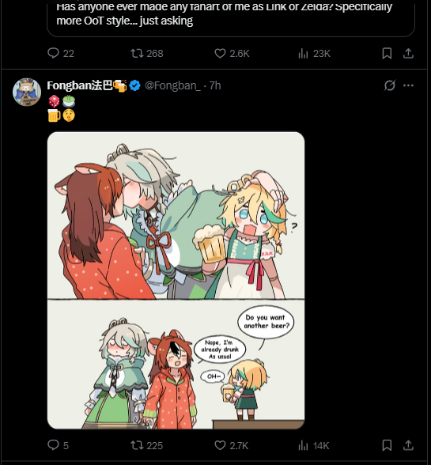This screenshot has width=431, height=465.
Task: Open replies on the 22-comment post
Action: (x=61, y=54)
